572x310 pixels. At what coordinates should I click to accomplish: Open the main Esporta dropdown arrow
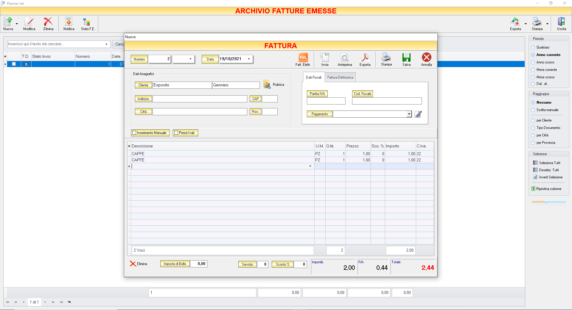pyautogui.click(x=526, y=24)
